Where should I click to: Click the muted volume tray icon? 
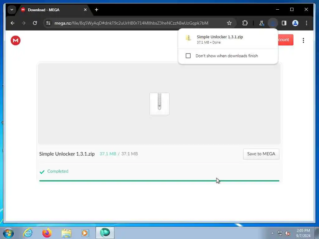click(288, 233)
